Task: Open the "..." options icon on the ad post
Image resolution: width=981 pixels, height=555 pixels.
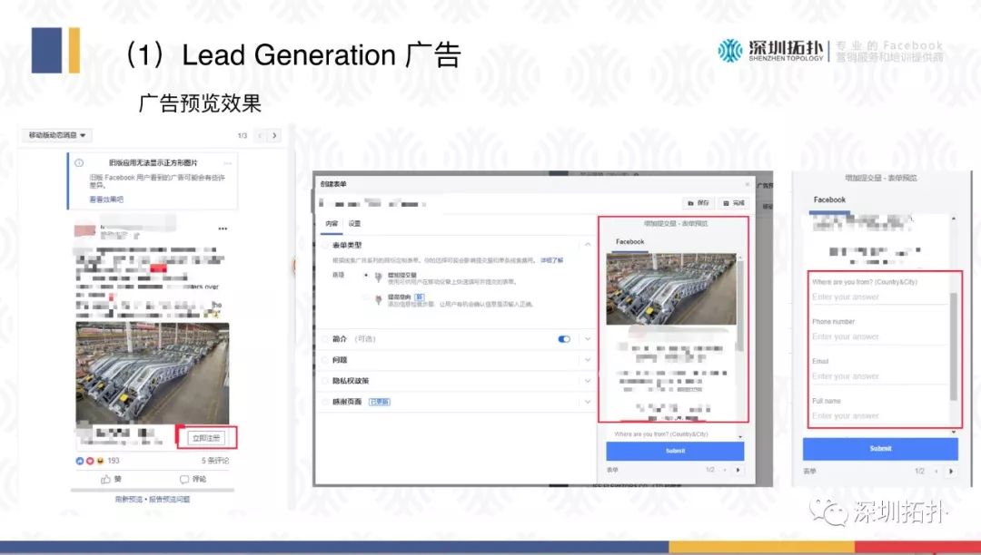Action: pyautogui.click(x=222, y=227)
